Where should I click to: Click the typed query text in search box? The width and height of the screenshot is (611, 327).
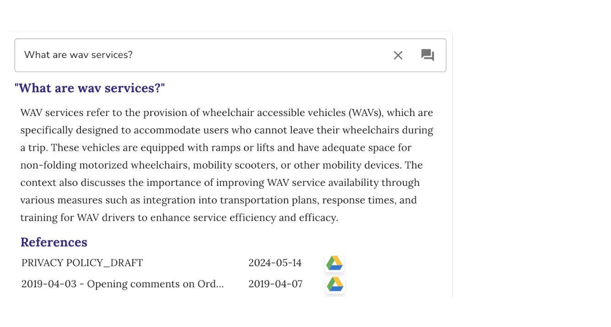(x=78, y=55)
